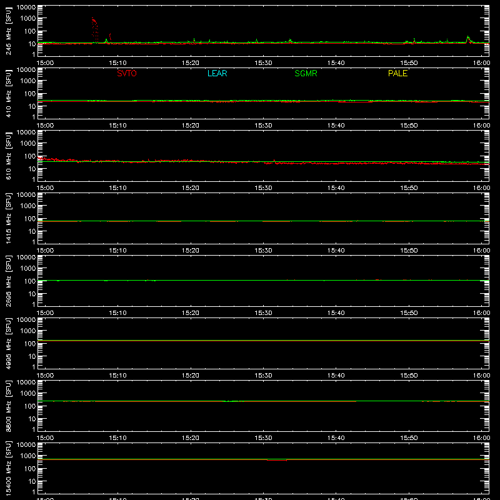The width and height of the screenshot is (500, 500).
Task: Click the 16:00 tick label under the 410 MHz panel
Action: tap(481, 126)
